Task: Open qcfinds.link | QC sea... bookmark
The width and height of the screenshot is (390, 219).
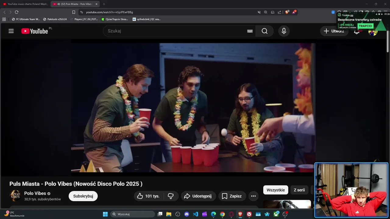Action: 147,19
